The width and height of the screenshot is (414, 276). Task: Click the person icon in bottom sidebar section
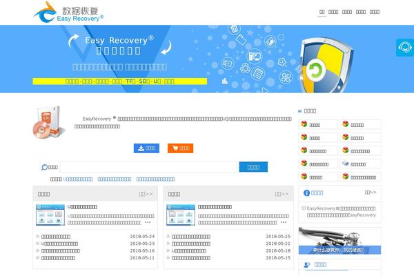tap(307, 265)
